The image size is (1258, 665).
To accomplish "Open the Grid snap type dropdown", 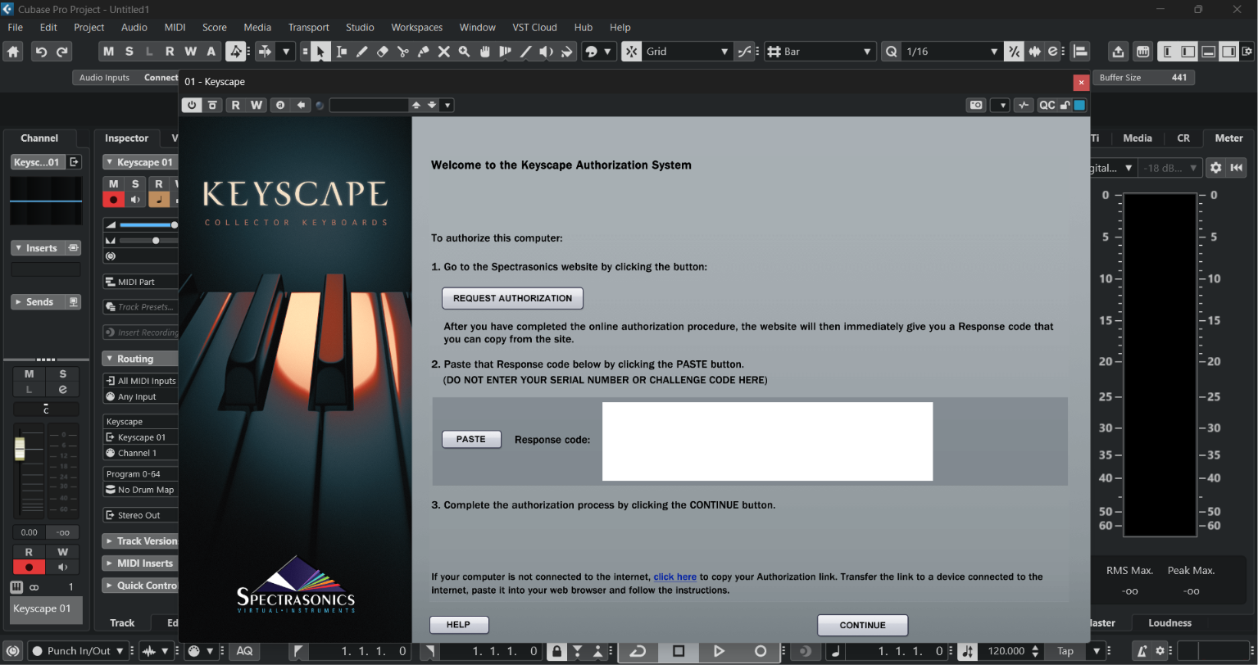I will point(687,52).
